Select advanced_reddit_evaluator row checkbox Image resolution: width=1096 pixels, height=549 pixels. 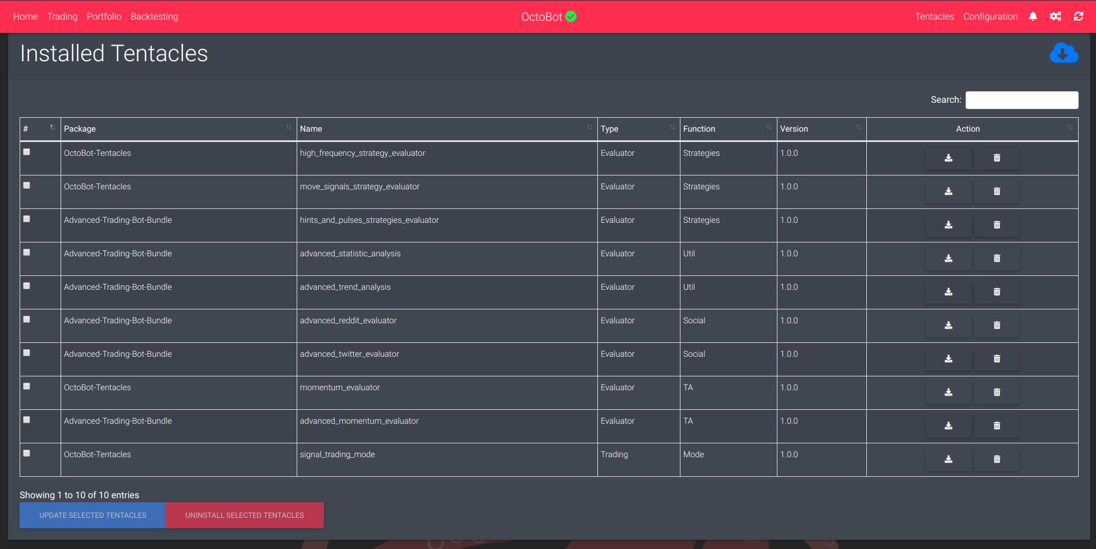pos(27,319)
